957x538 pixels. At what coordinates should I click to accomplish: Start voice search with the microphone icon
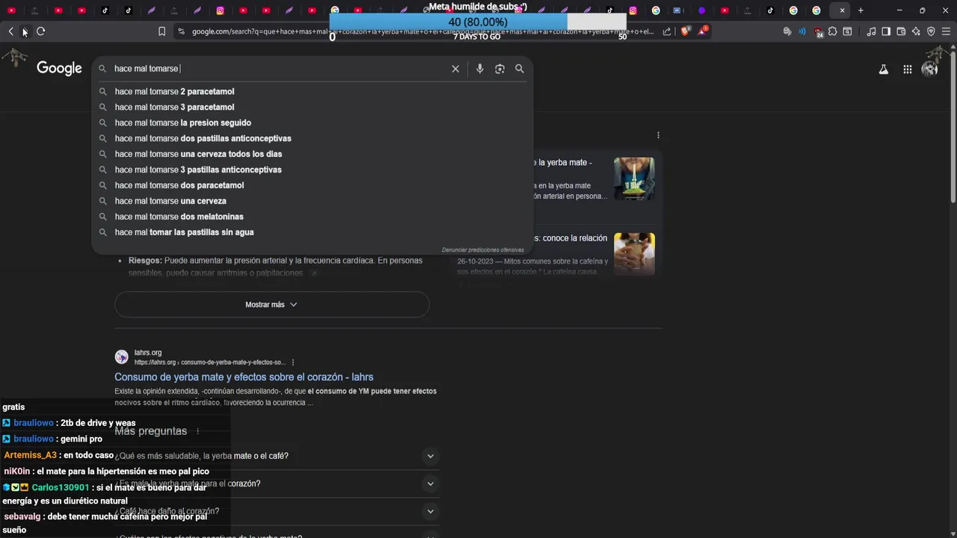[480, 69]
